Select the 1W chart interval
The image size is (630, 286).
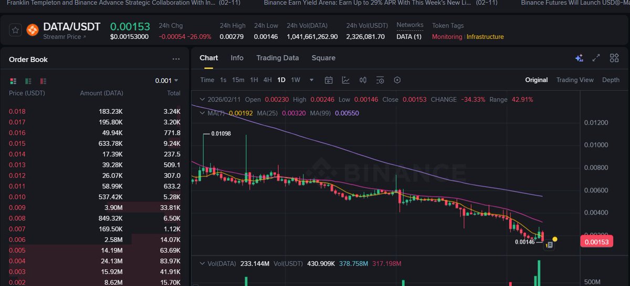296,80
